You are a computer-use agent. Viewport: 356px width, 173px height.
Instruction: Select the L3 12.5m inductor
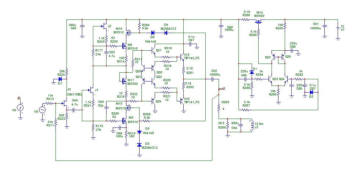pyautogui.click(x=251, y=125)
